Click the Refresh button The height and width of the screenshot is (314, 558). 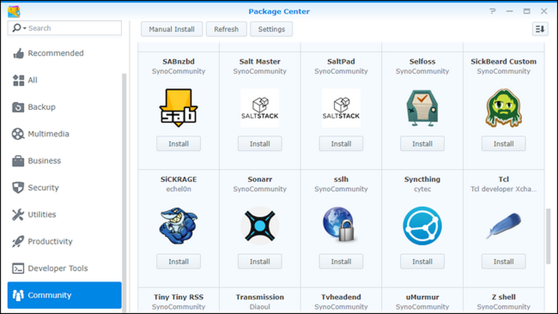pos(227,29)
